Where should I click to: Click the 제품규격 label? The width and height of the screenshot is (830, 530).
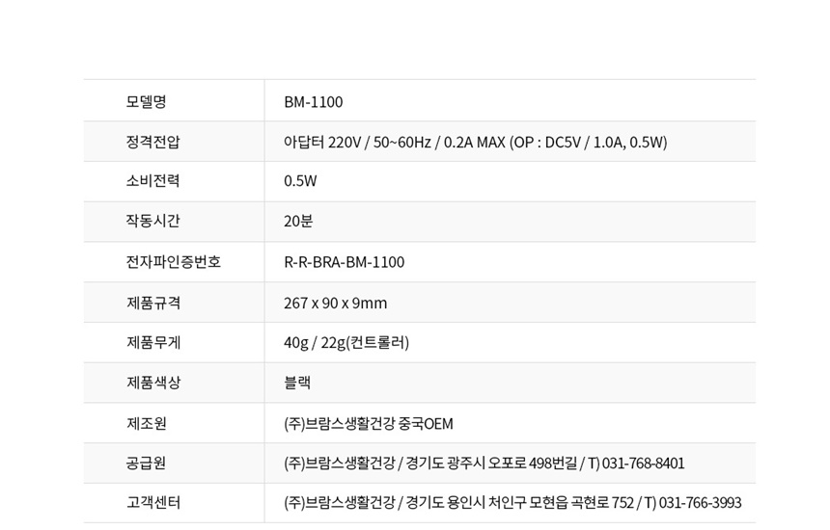point(153,303)
